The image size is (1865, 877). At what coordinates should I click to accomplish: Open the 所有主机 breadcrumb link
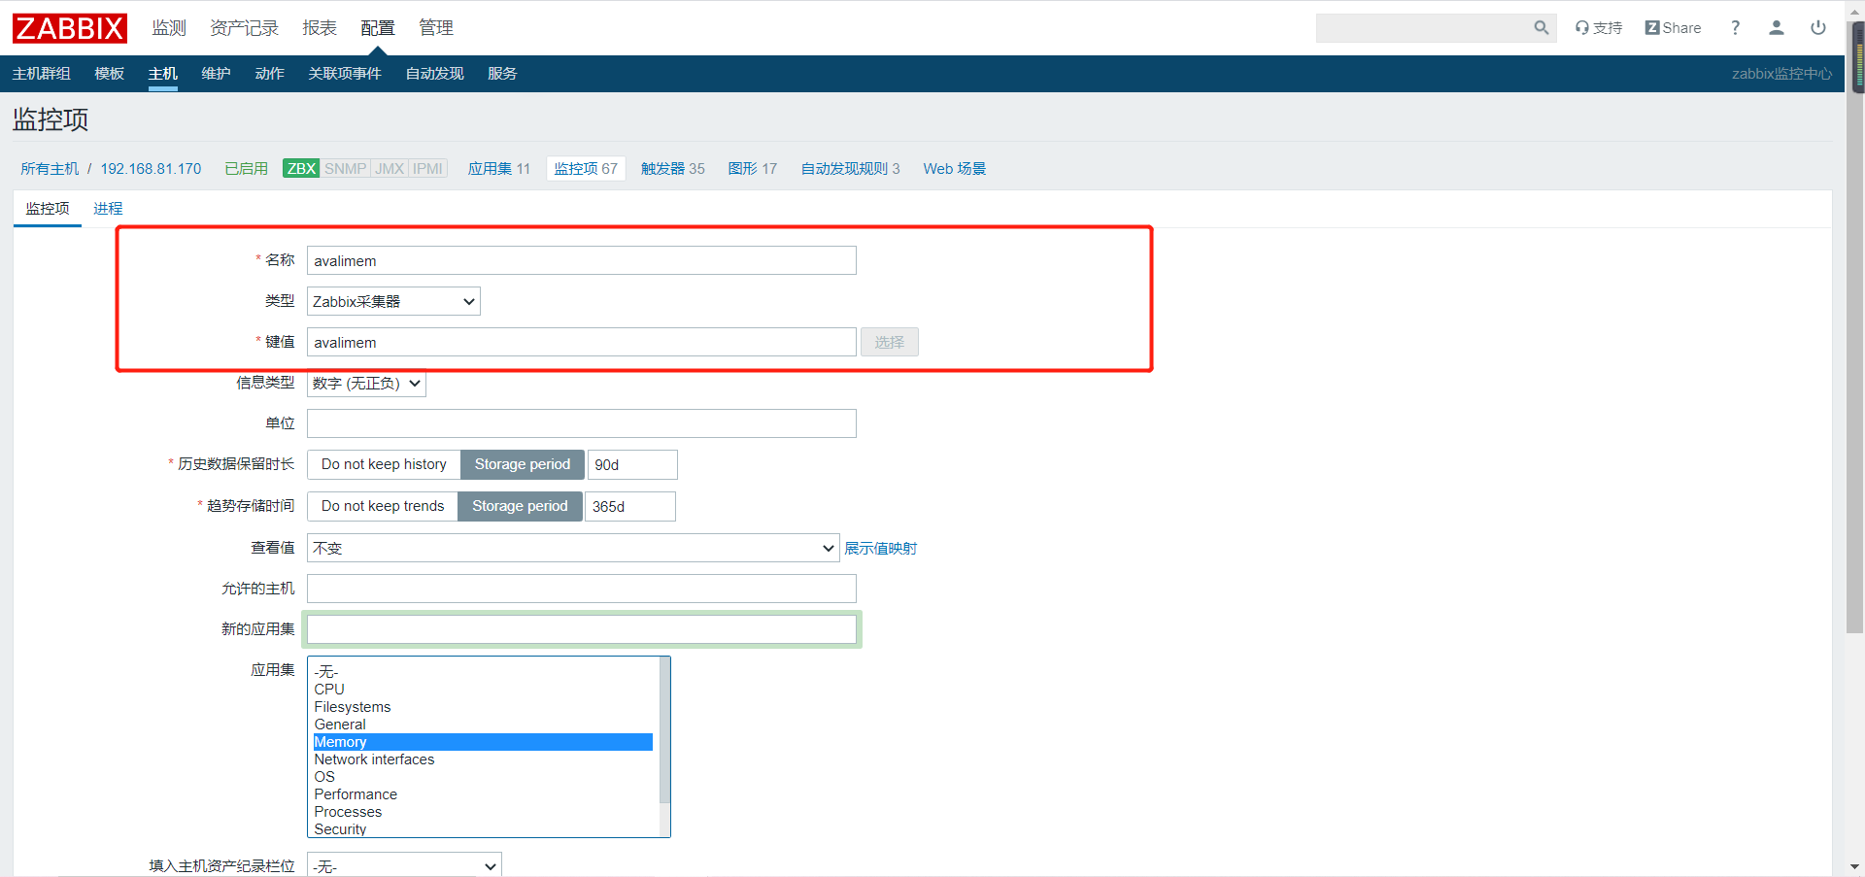pos(50,169)
